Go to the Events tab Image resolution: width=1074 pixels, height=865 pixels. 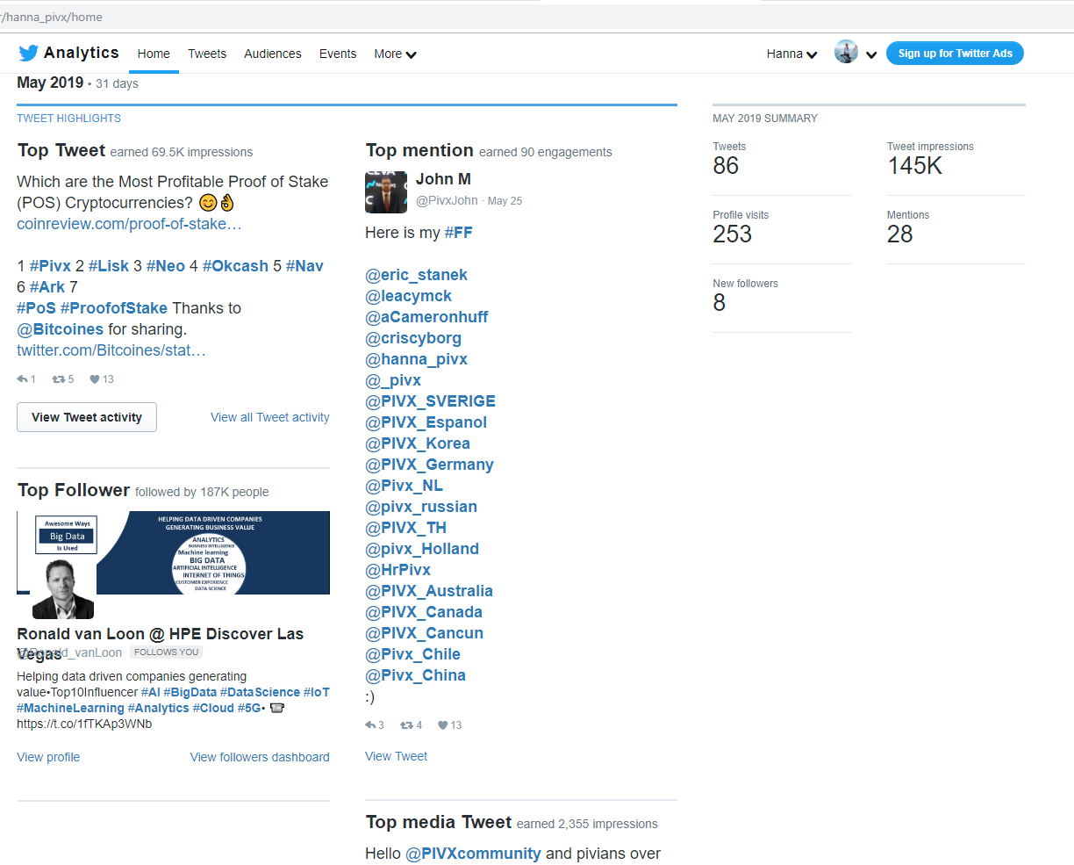(338, 54)
